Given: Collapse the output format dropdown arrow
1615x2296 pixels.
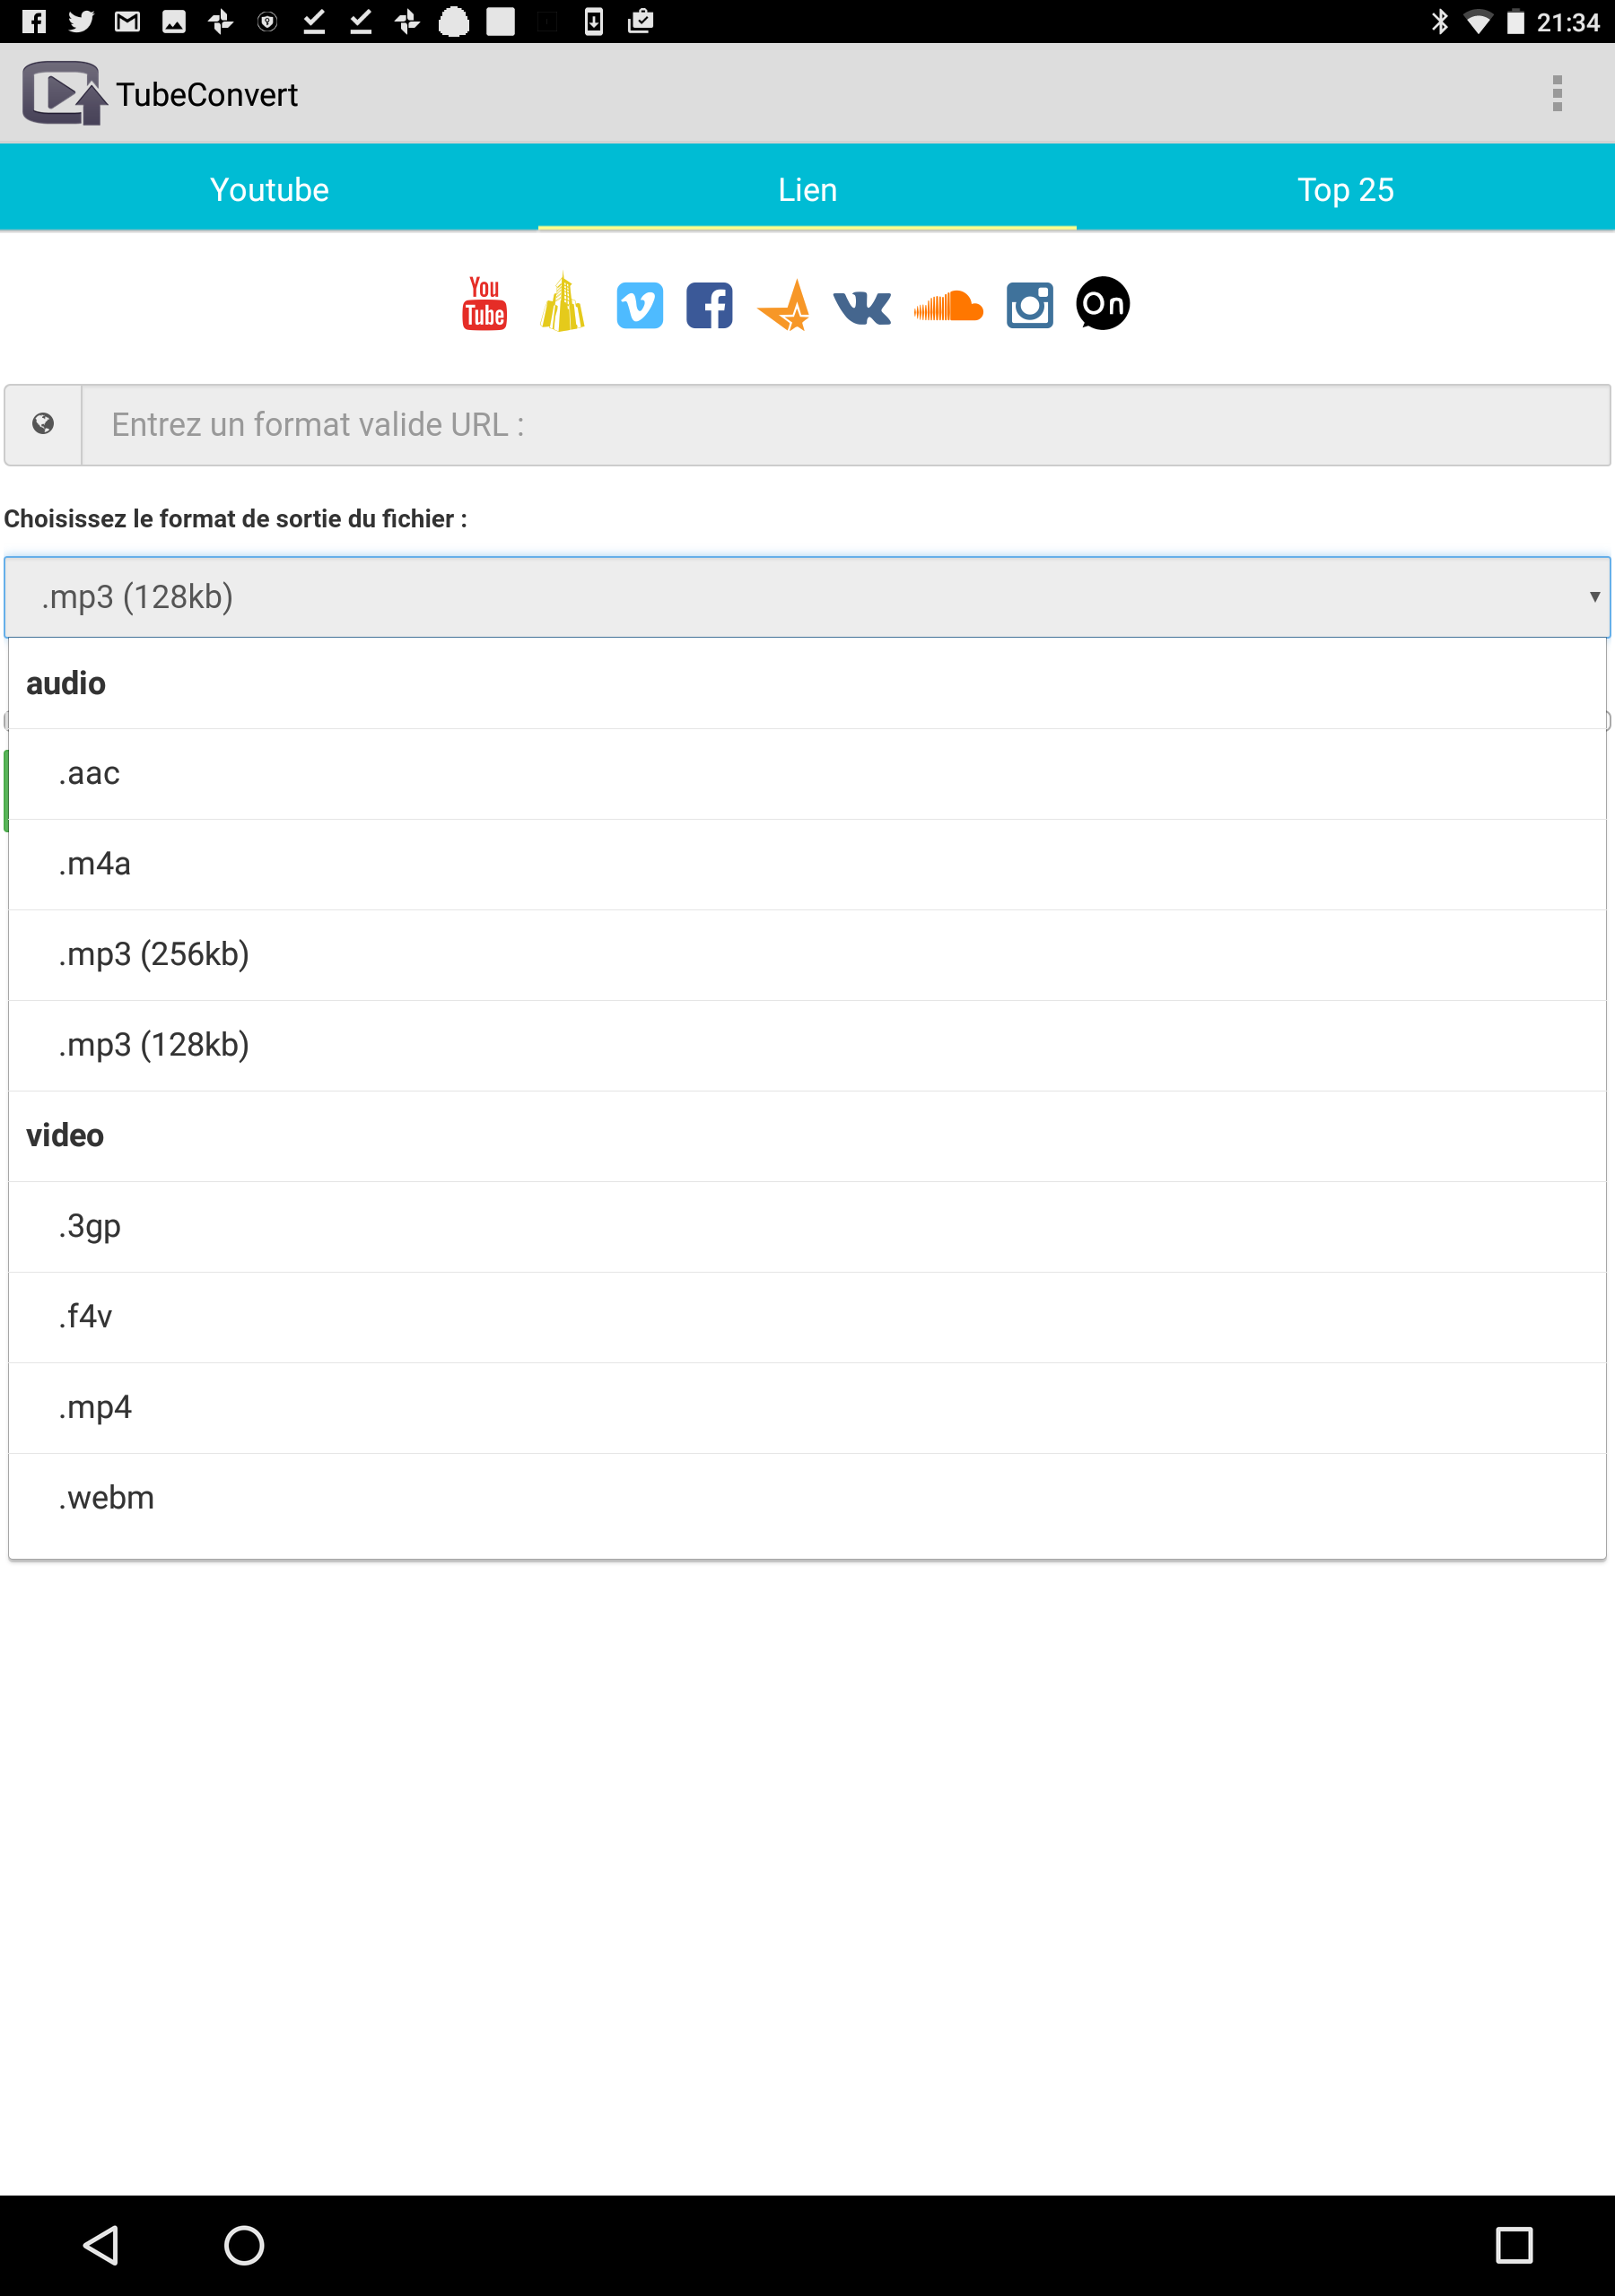Looking at the screenshot, I should [1594, 597].
